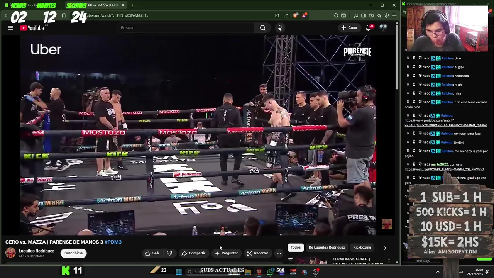Open the #PDM3 hashtag link

[113, 242]
